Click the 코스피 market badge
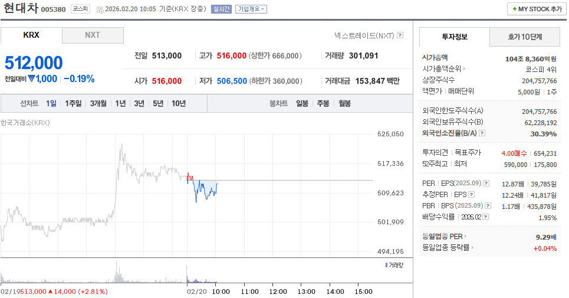 [80, 9]
